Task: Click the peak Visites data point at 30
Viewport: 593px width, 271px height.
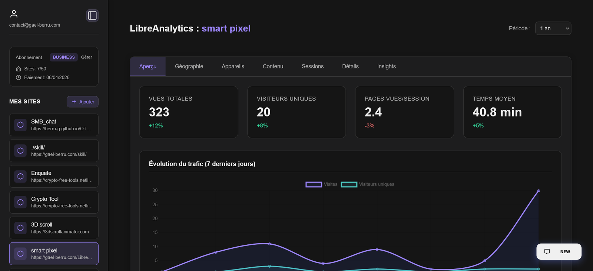Action: 539,191
